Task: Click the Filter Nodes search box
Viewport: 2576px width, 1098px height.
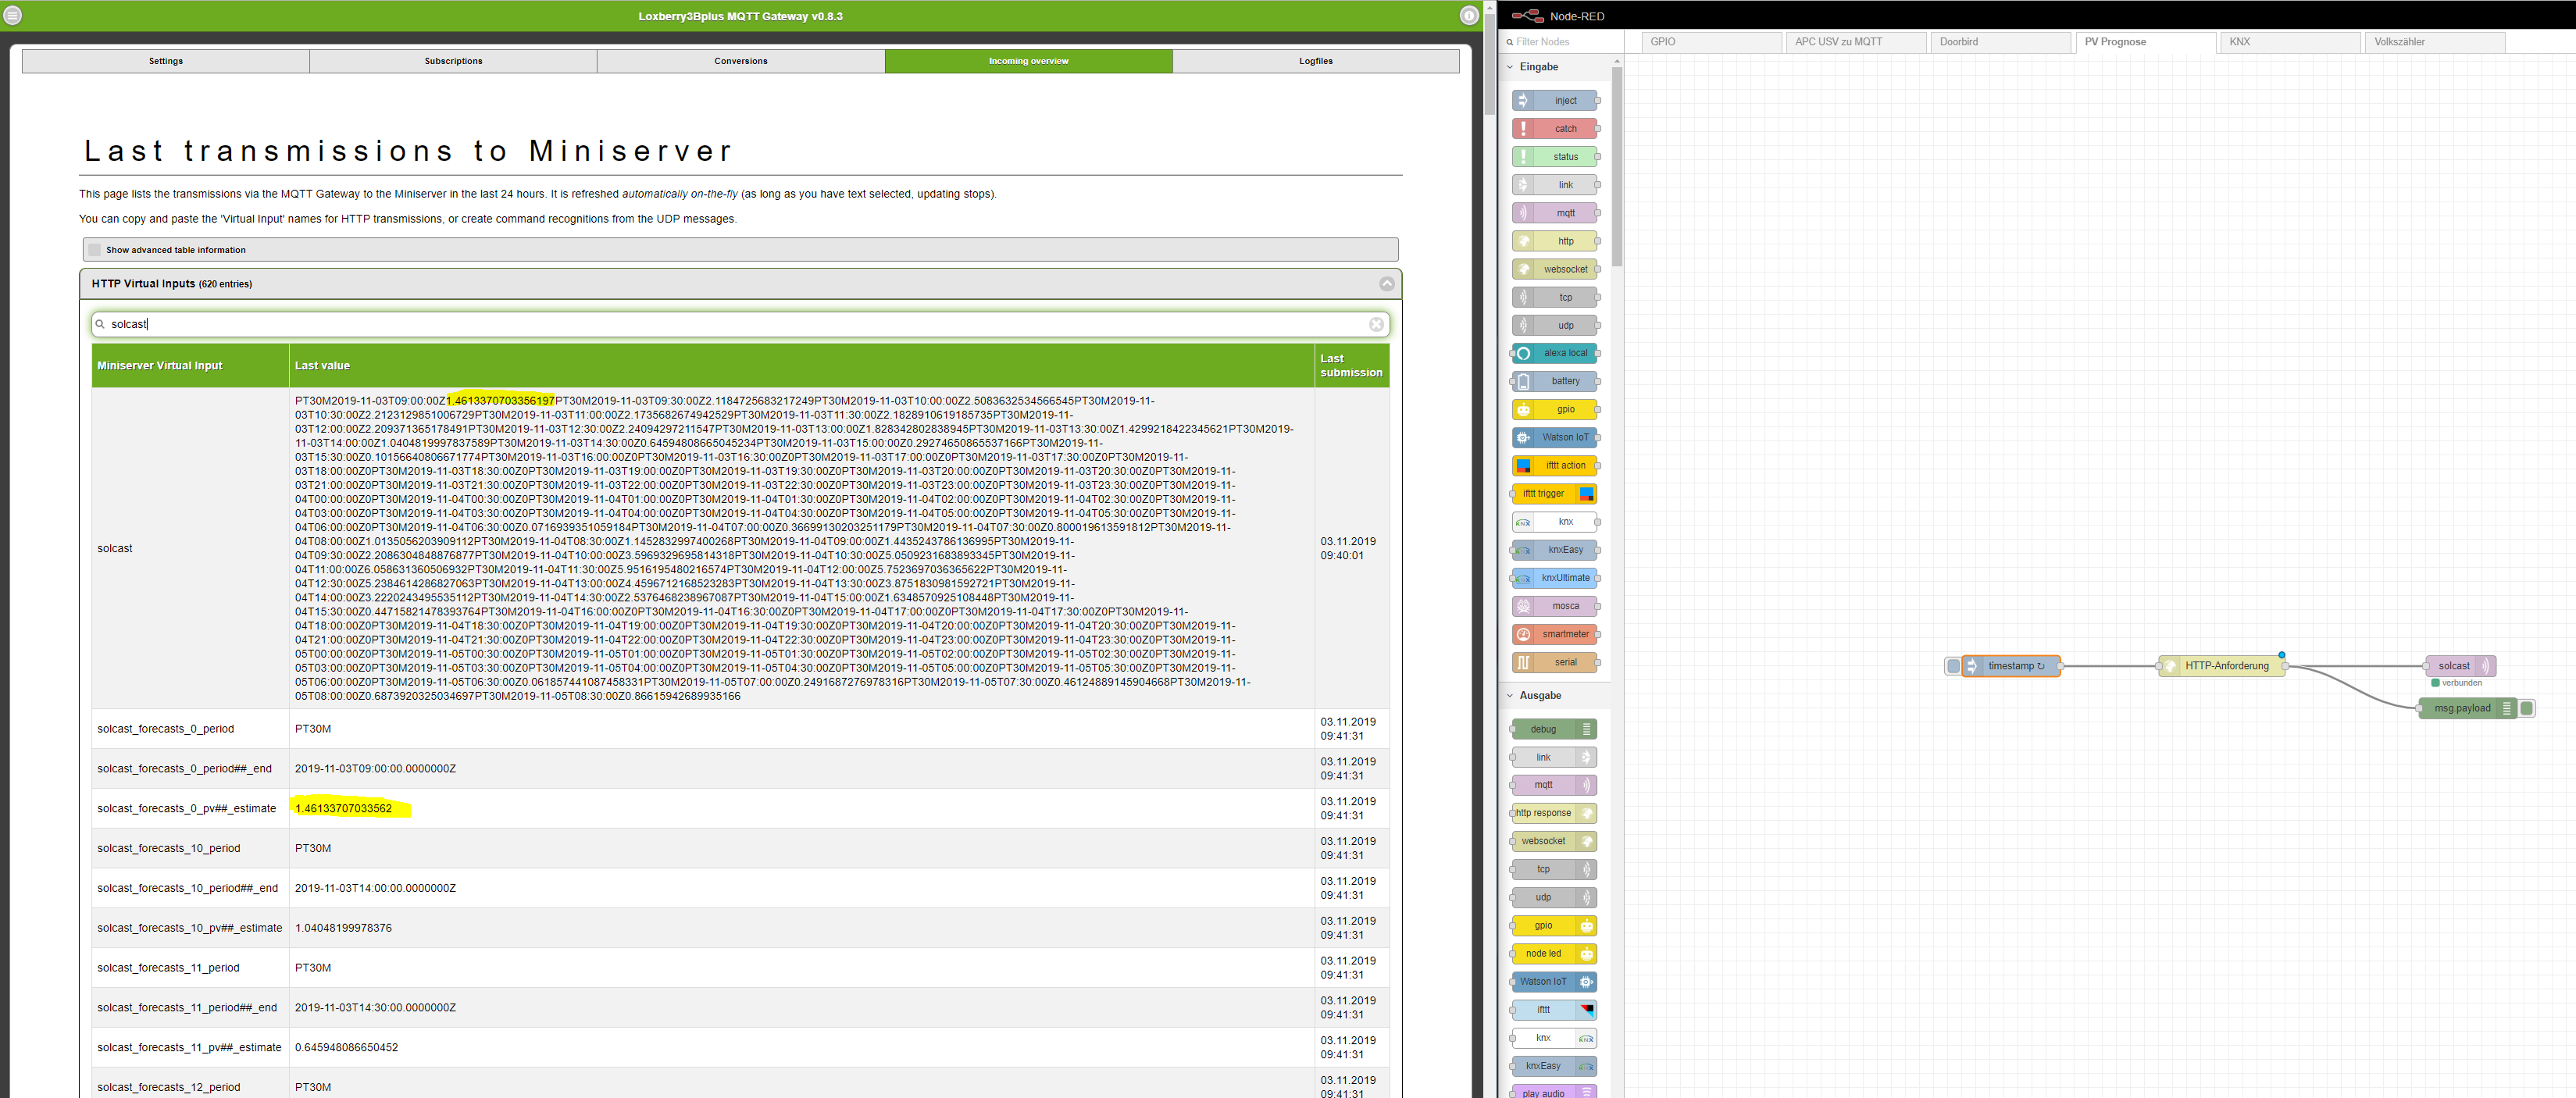Action: 1560,42
